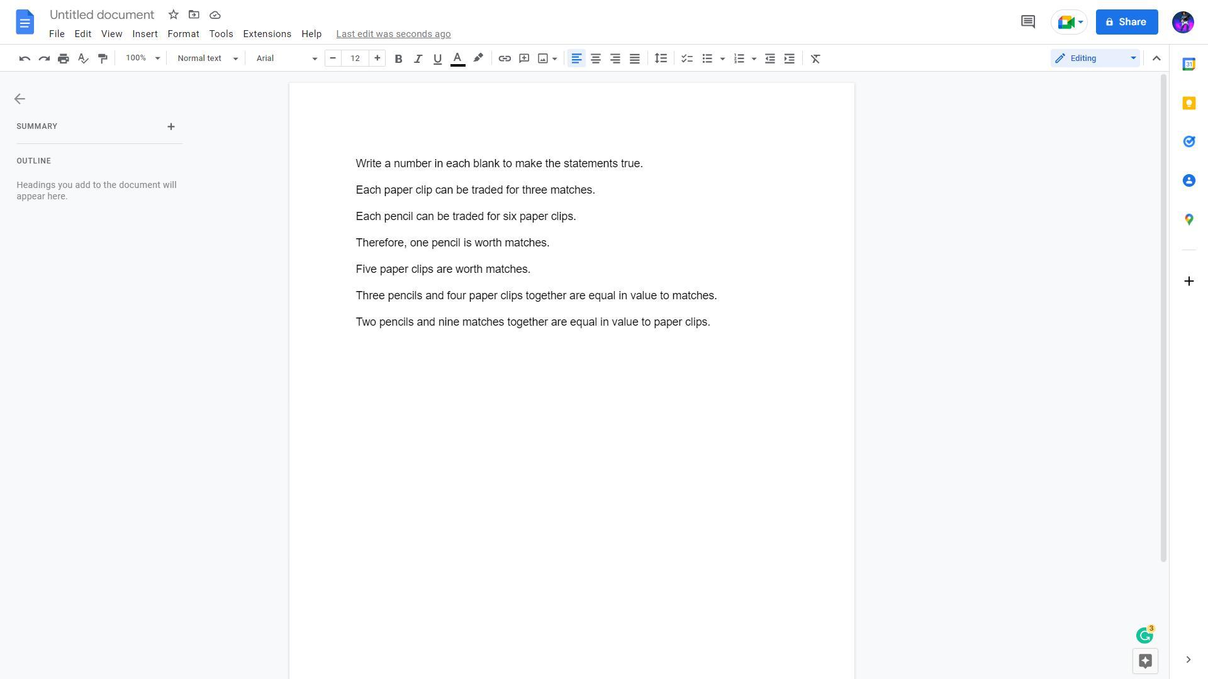
Task: Open the 'Last edit was seconds ago' link
Action: pos(393,34)
